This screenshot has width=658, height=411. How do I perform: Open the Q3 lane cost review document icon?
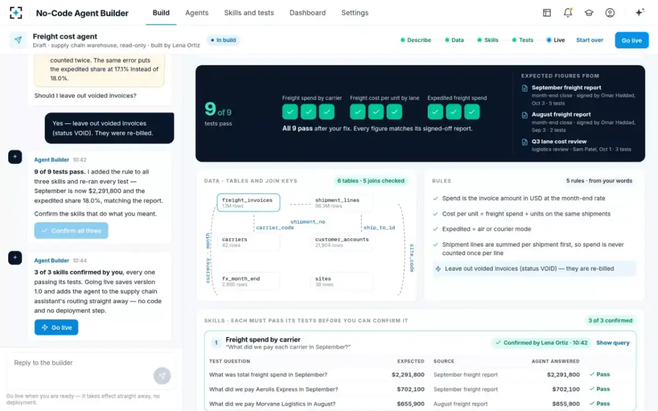click(525, 141)
